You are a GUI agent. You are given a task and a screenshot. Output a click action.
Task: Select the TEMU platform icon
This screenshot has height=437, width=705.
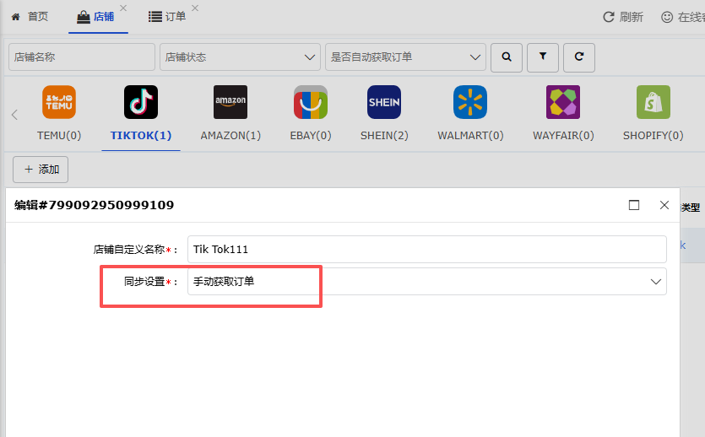click(59, 102)
